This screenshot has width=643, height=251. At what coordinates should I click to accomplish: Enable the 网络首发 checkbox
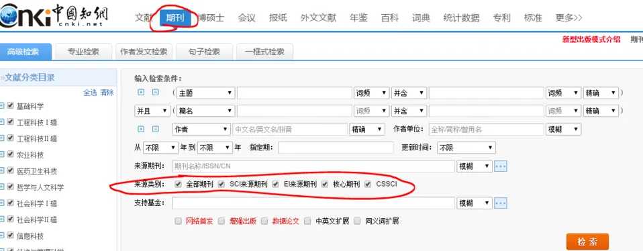pos(178,221)
